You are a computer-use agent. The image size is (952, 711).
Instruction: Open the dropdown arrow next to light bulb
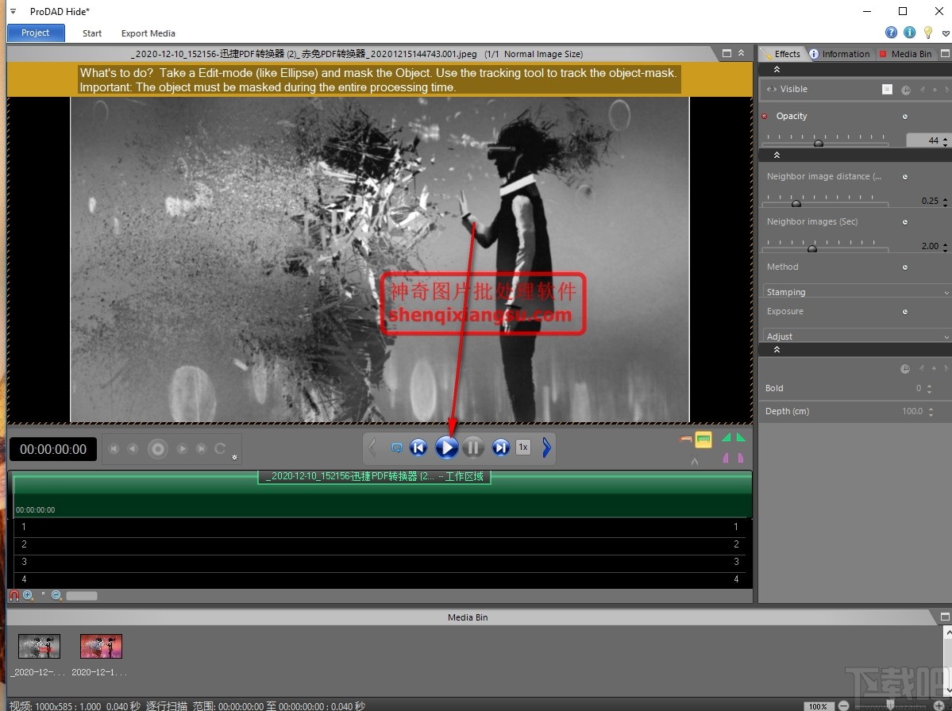(946, 33)
